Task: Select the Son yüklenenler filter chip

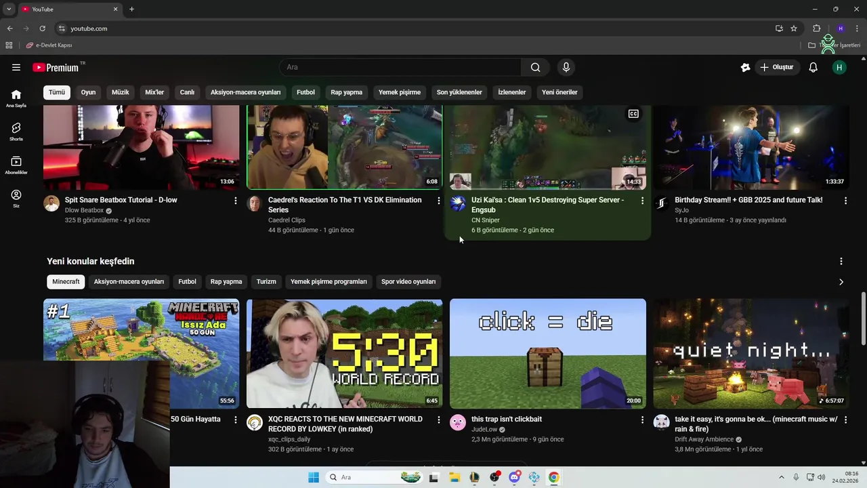Action: pyautogui.click(x=459, y=92)
